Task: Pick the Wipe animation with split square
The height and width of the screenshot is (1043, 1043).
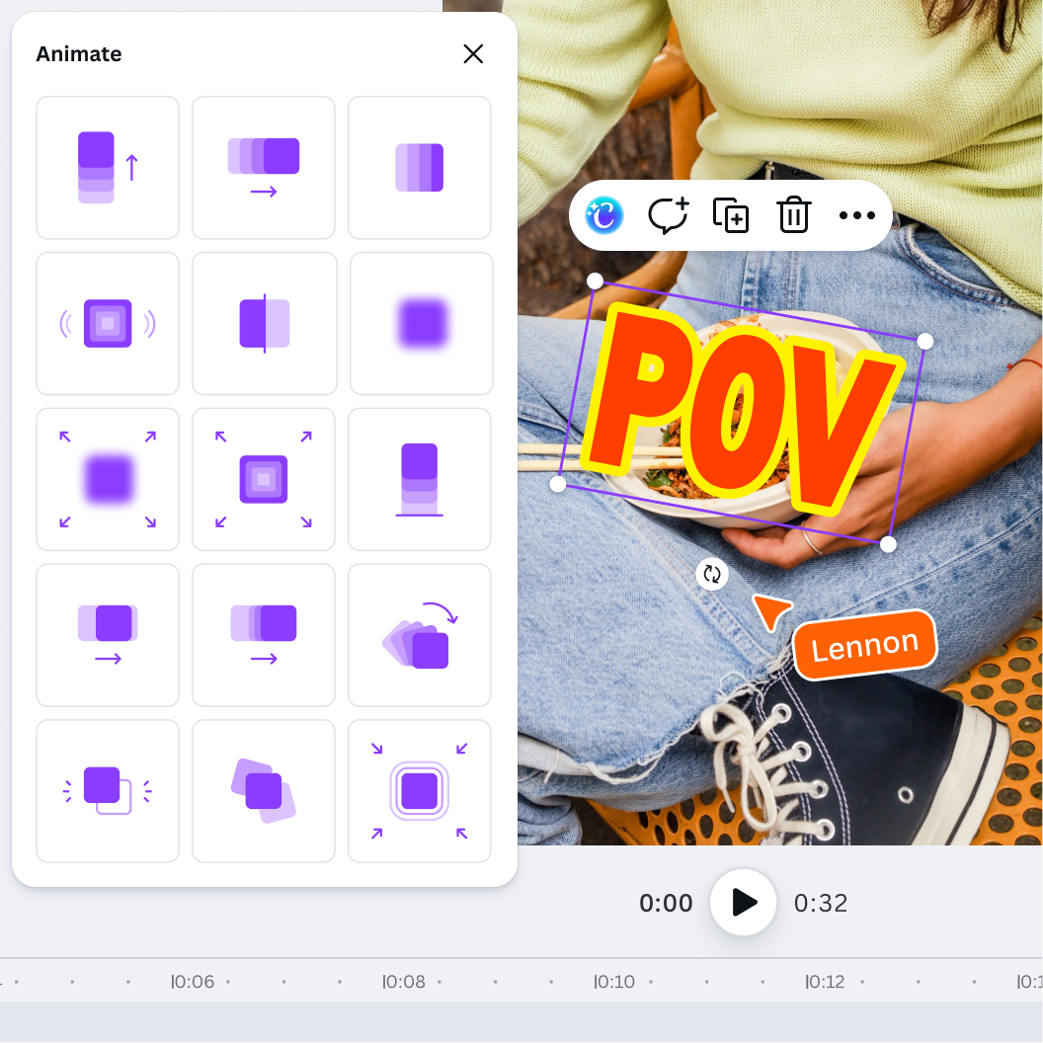Action: [264, 324]
